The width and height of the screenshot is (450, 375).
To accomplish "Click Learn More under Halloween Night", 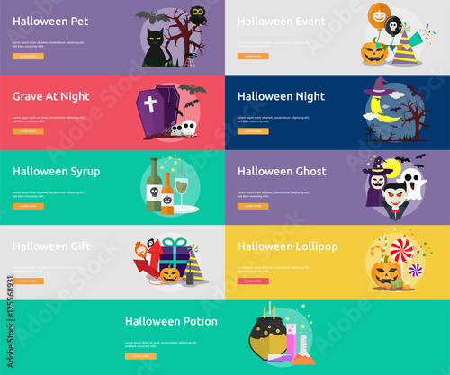I will [x=253, y=131].
